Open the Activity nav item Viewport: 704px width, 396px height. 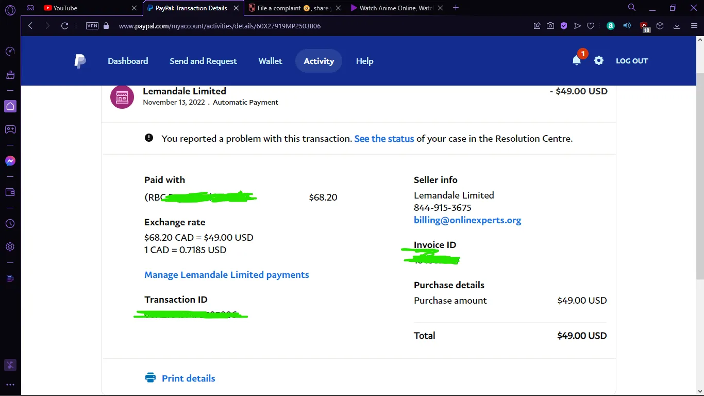click(x=319, y=61)
